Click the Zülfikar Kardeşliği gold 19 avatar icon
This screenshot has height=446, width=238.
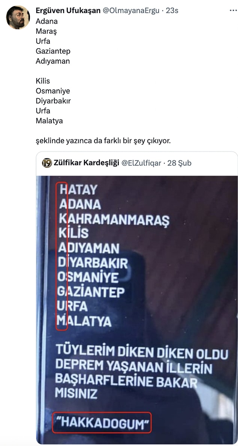[47, 163]
